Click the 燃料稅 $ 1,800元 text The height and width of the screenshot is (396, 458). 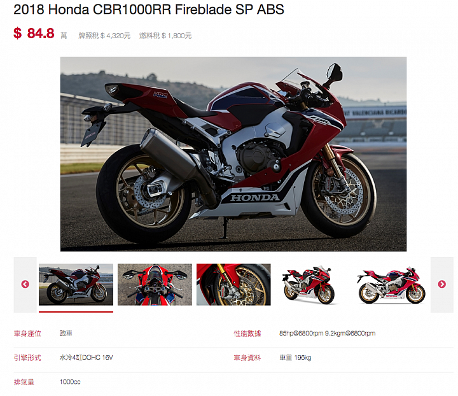(x=165, y=36)
